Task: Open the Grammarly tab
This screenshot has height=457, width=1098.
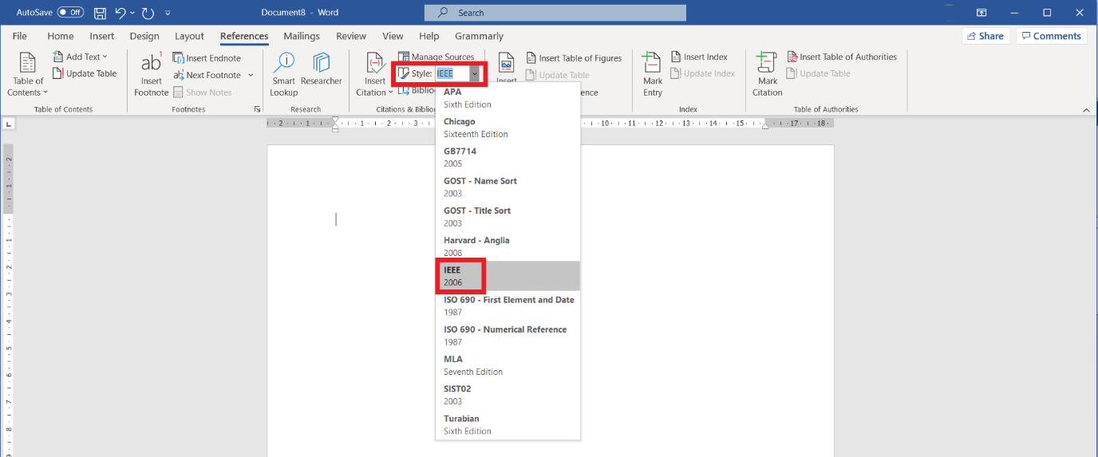Action: 479,36
